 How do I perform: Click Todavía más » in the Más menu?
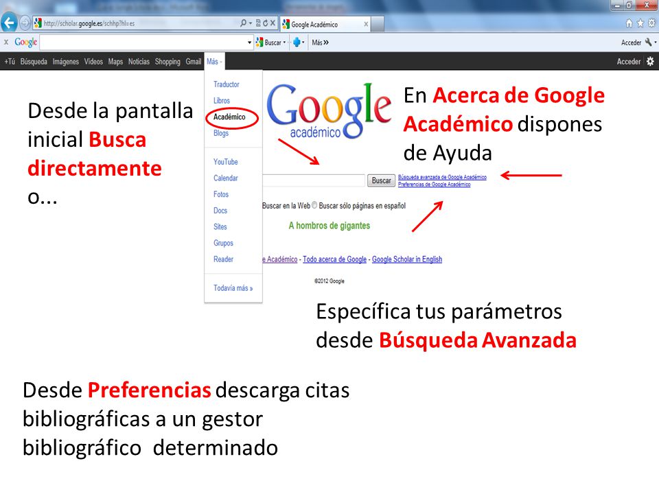233,288
